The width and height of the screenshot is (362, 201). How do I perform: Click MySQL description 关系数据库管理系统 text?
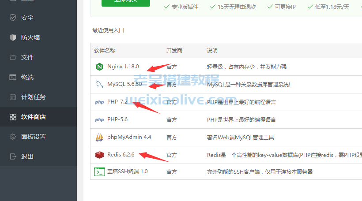click(x=249, y=85)
